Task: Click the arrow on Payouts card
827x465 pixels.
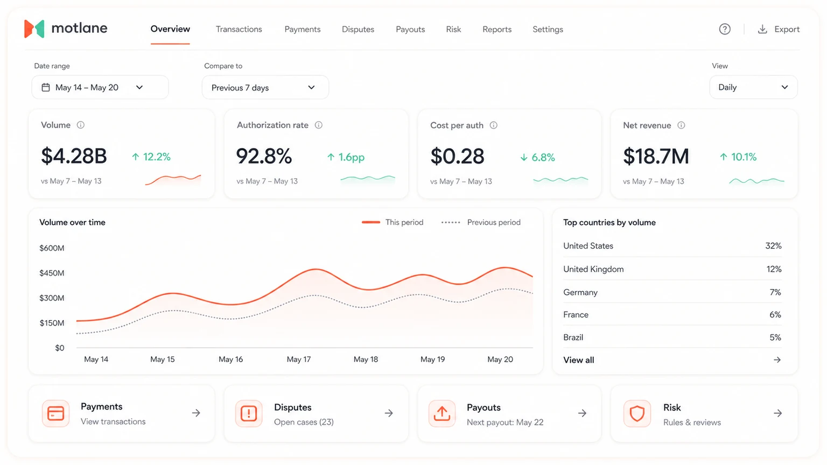Action: [x=582, y=413]
